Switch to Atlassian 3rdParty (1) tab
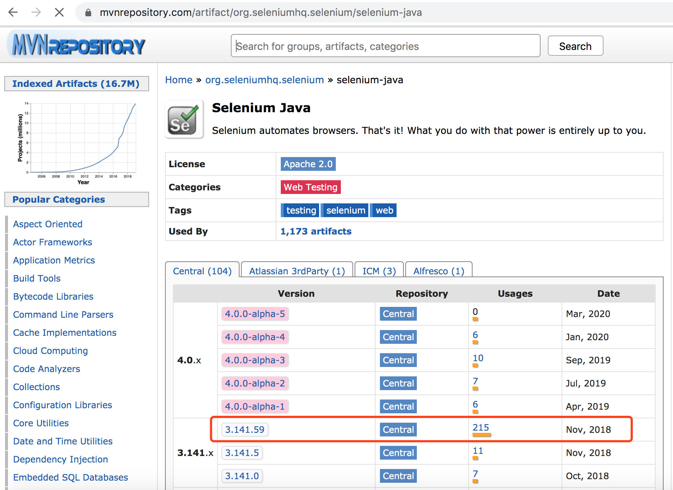The width and height of the screenshot is (673, 490). click(x=297, y=271)
